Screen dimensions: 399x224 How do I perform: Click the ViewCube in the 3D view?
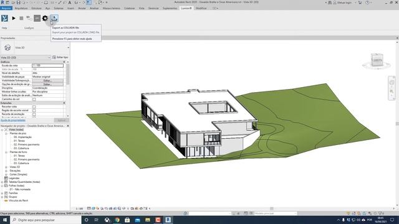point(377,60)
